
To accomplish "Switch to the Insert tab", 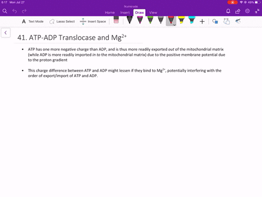I will coord(125,13).
